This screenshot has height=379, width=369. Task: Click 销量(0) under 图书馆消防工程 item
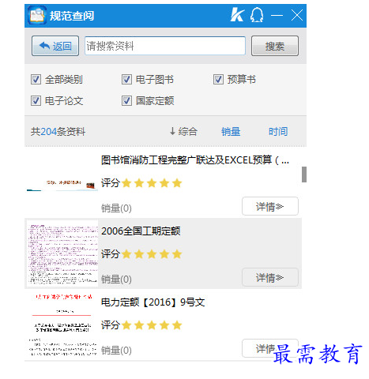tap(116, 208)
